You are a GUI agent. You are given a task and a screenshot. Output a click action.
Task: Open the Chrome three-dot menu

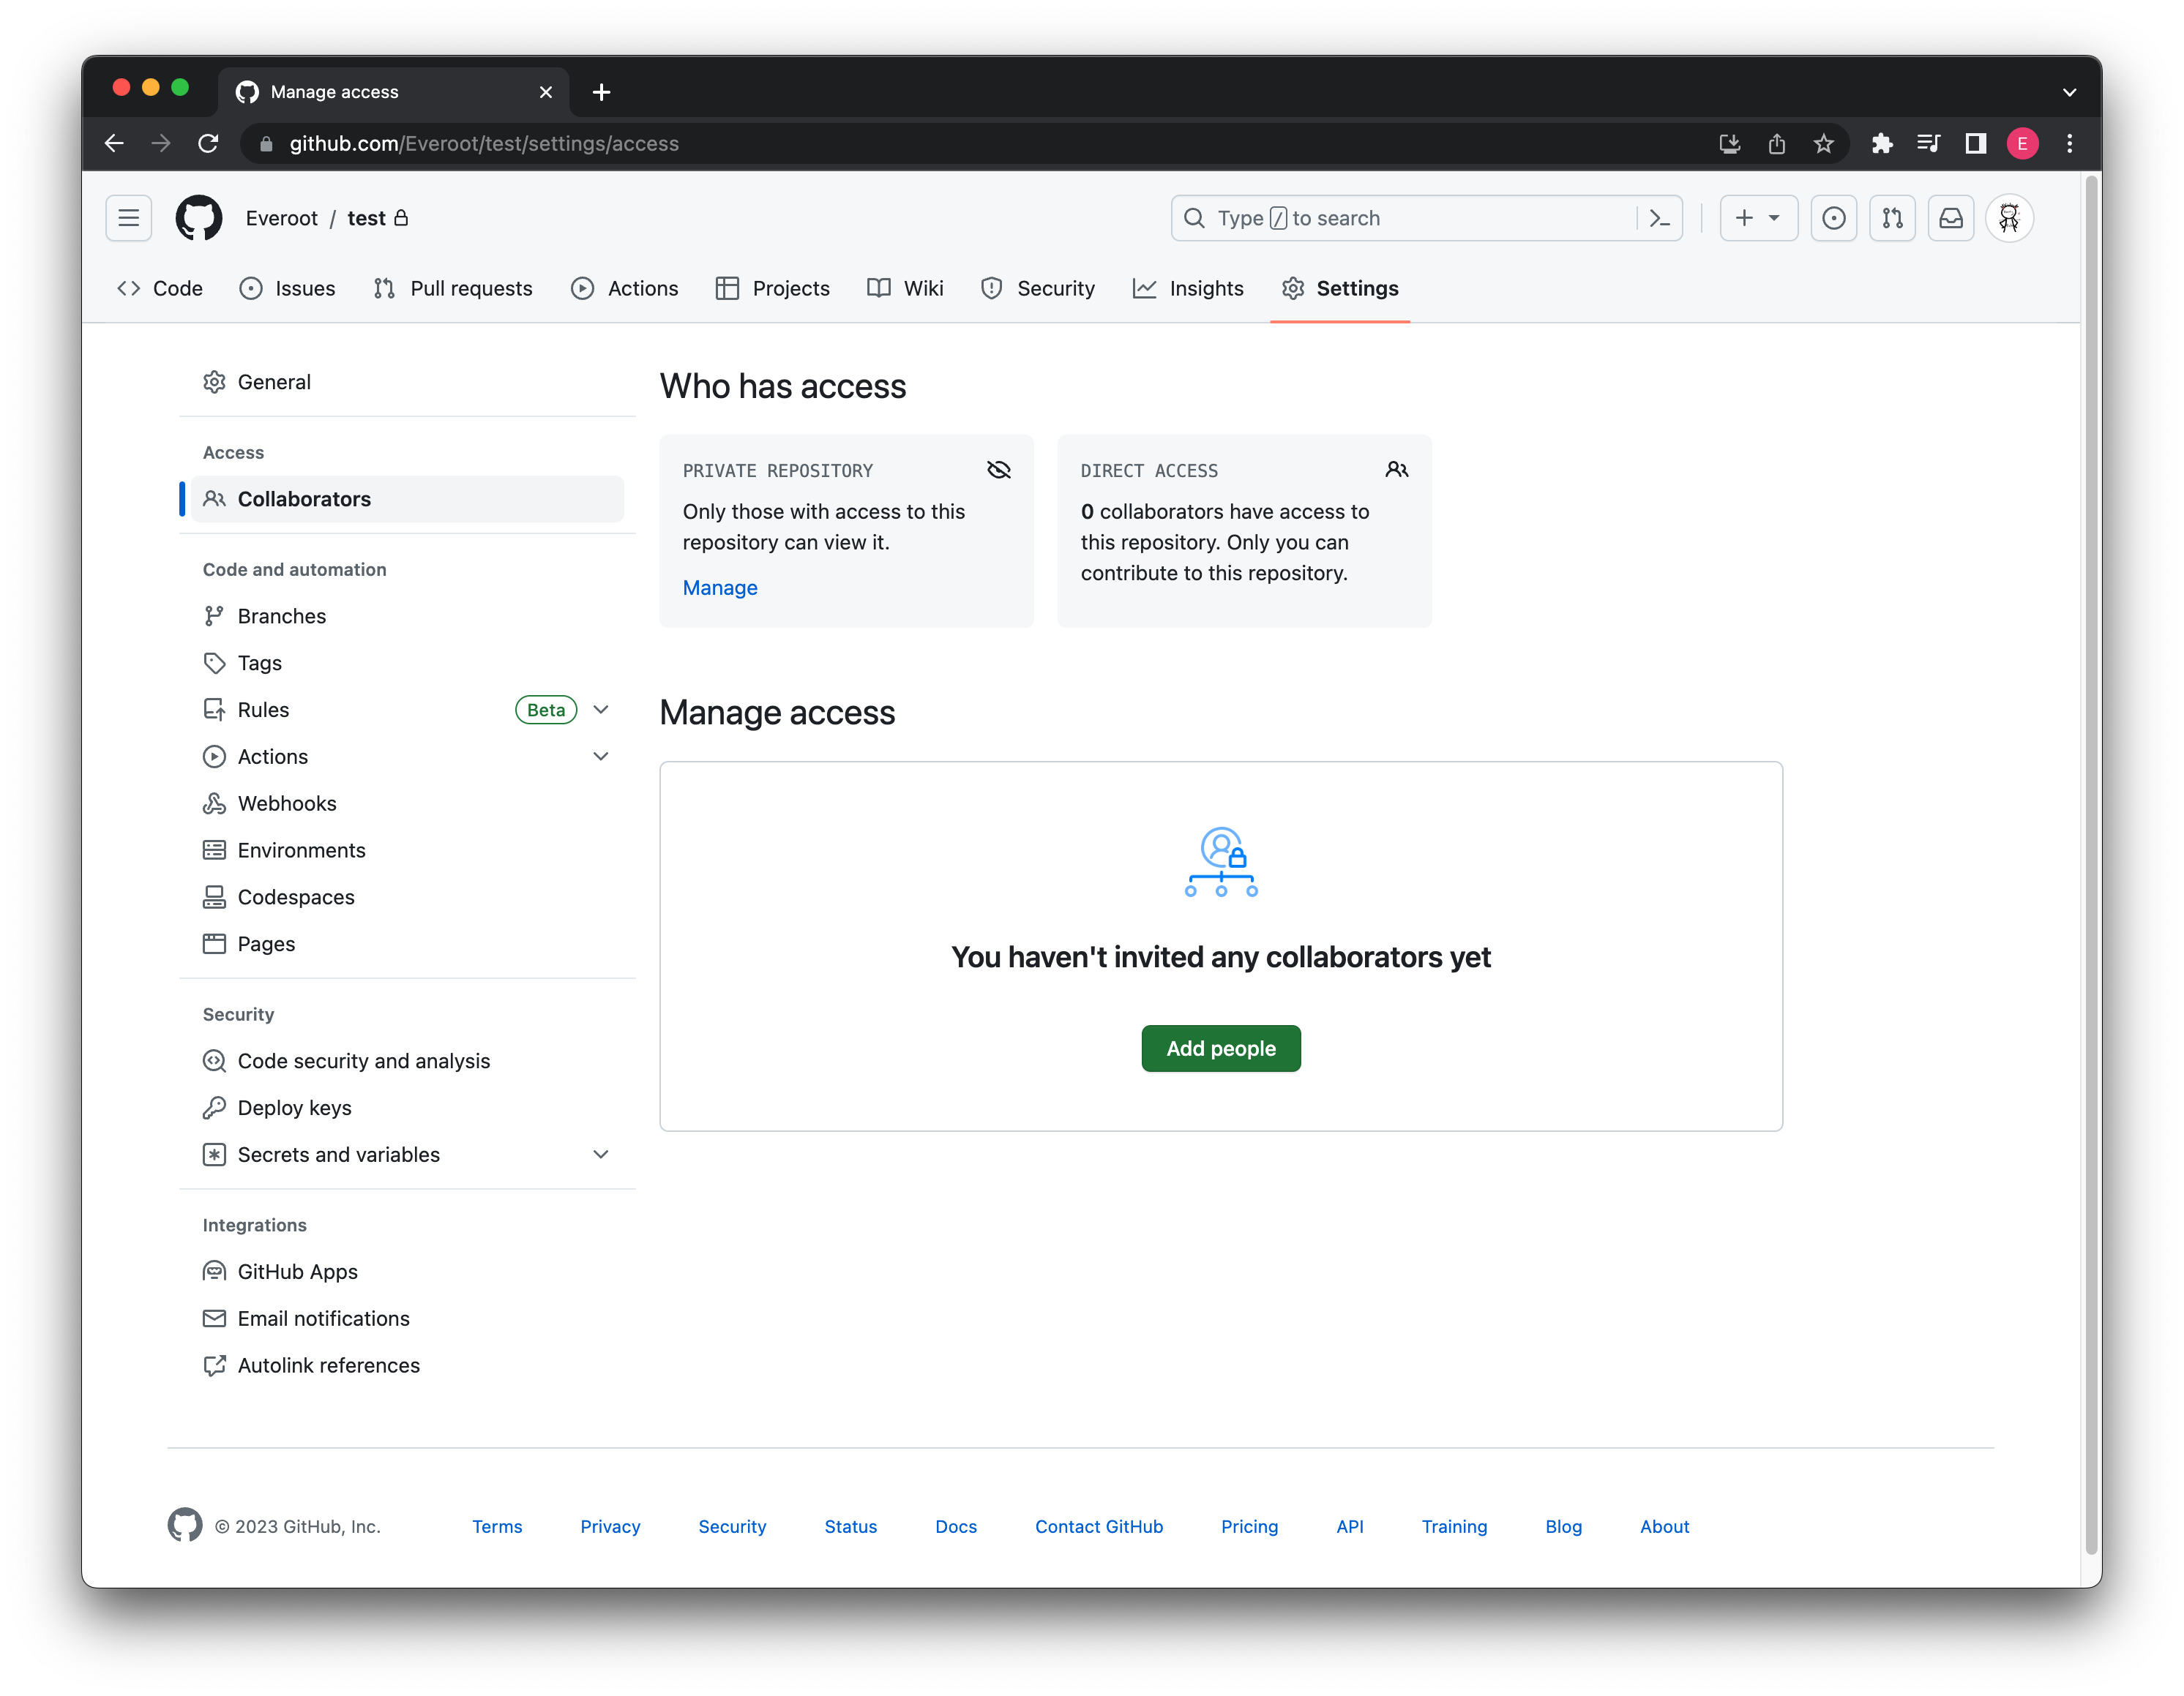click(2069, 144)
